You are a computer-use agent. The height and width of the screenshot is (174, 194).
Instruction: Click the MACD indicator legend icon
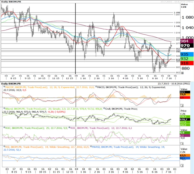point(96,87)
